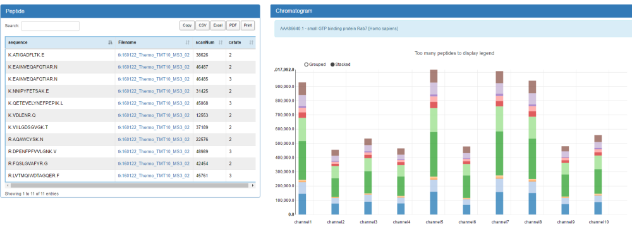Click the peptide table horizontal scrollbar
The height and width of the screenshot is (229, 632).
[130, 185]
